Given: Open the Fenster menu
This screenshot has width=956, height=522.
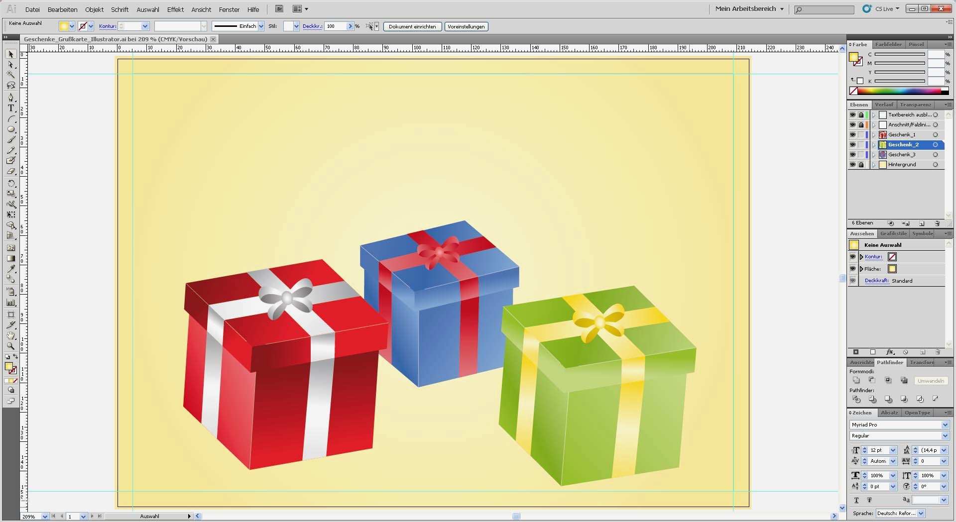Looking at the screenshot, I should tap(229, 9).
